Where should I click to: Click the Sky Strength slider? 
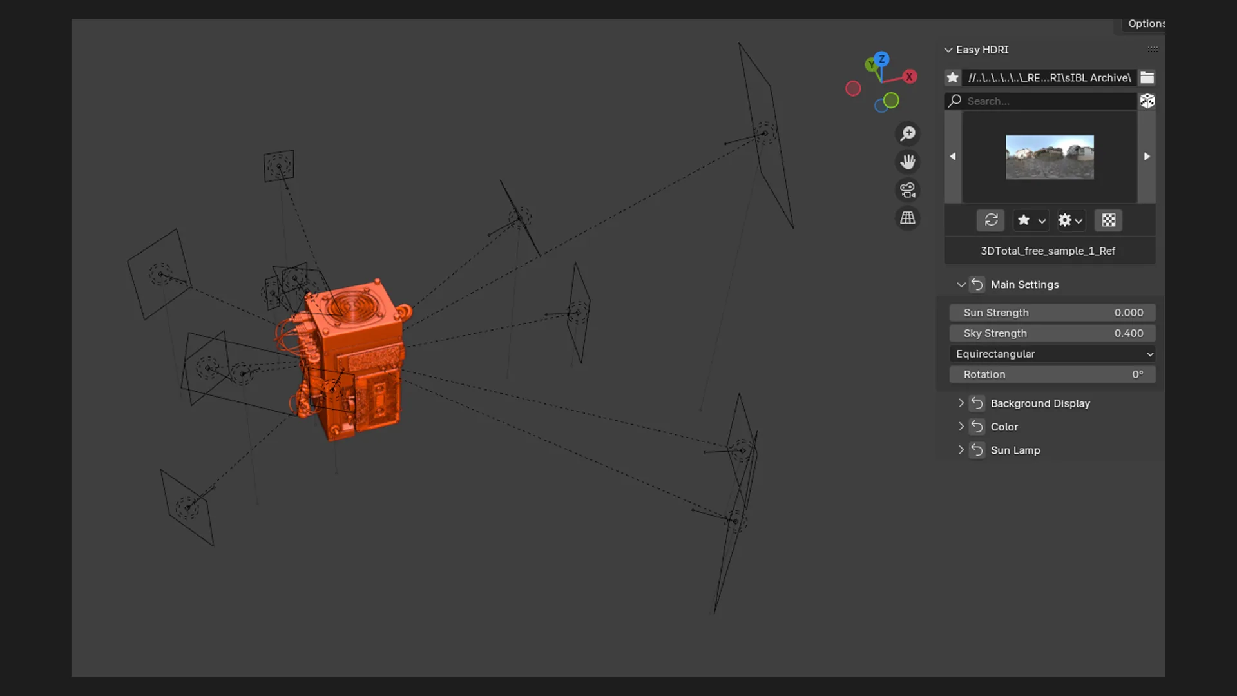coord(1052,333)
